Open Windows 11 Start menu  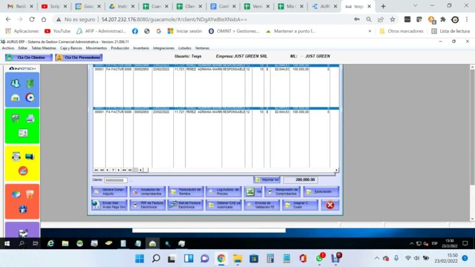point(140,258)
